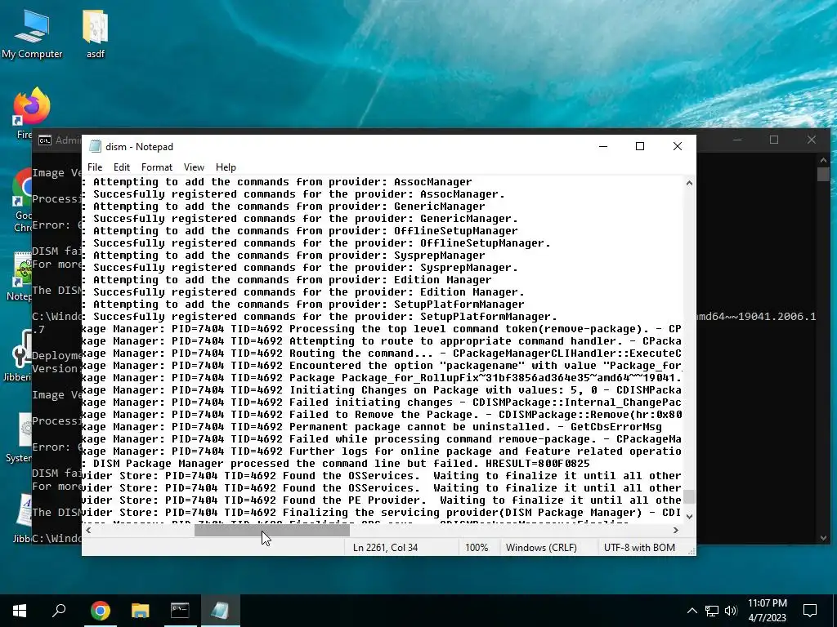Click Notepad vertical scrollbar up arrow
837x627 pixels.
pyautogui.click(x=689, y=183)
